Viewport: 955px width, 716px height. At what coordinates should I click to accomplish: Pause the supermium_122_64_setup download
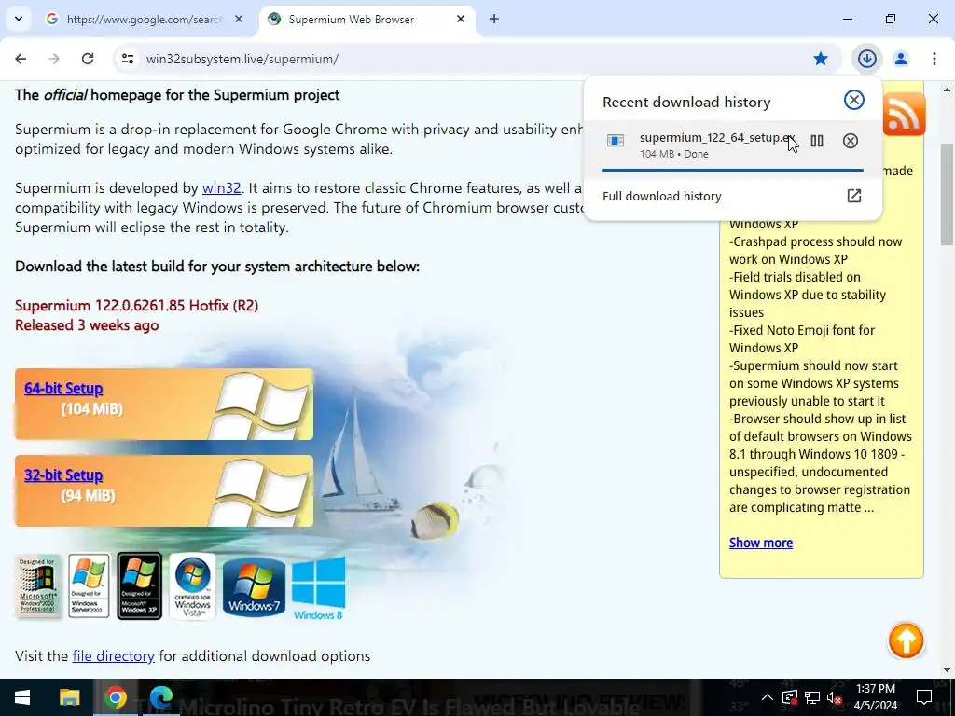point(817,142)
